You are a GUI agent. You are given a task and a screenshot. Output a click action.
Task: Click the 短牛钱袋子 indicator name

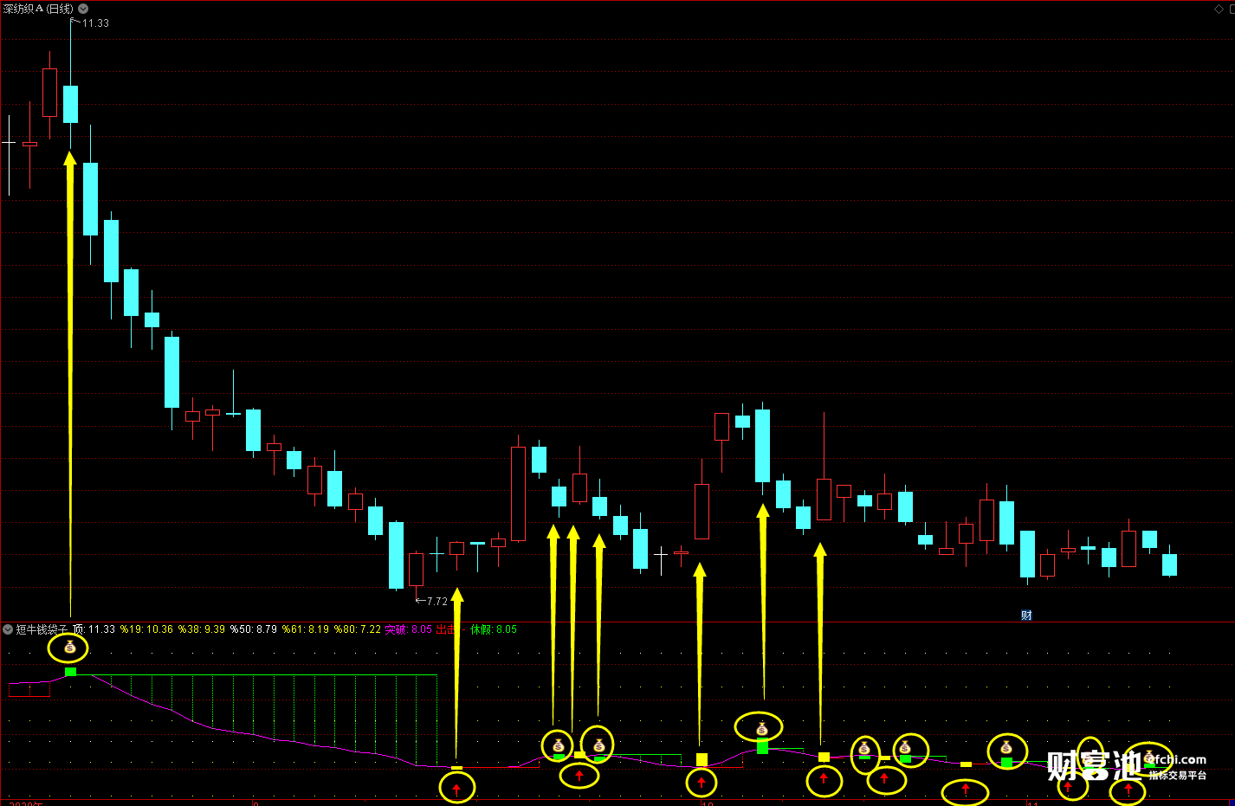(x=42, y=629)
